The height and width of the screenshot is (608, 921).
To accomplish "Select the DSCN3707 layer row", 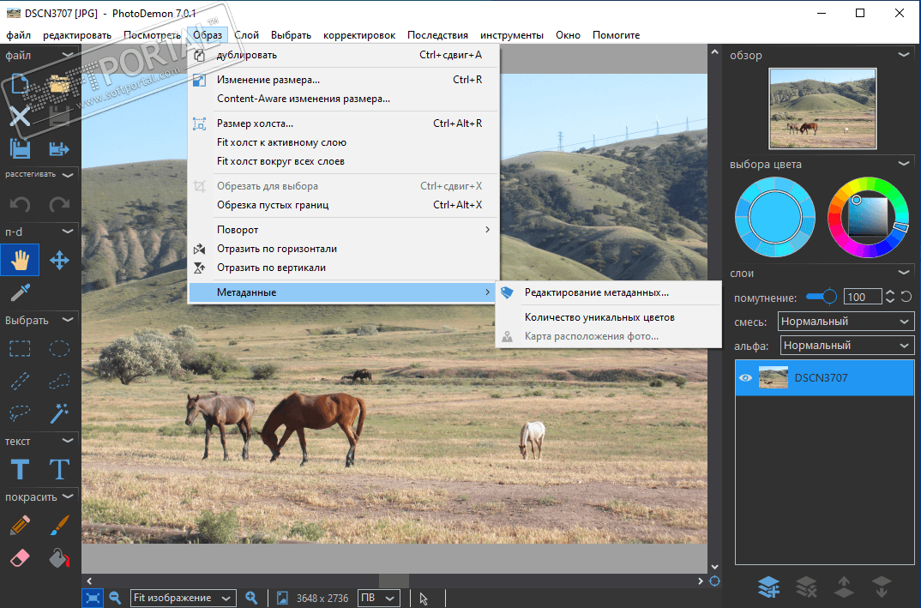I will 825,377.
